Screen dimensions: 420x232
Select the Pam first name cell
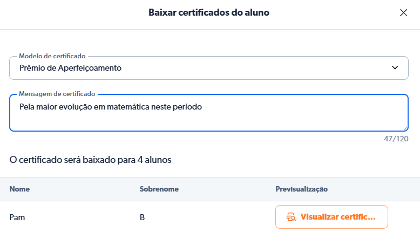(17, 217)
